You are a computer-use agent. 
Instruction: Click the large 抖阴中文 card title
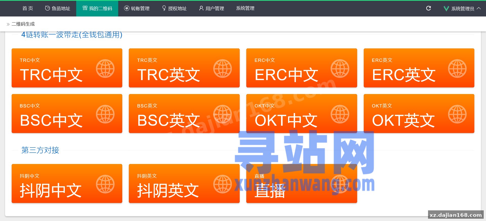tap(51, 191)
